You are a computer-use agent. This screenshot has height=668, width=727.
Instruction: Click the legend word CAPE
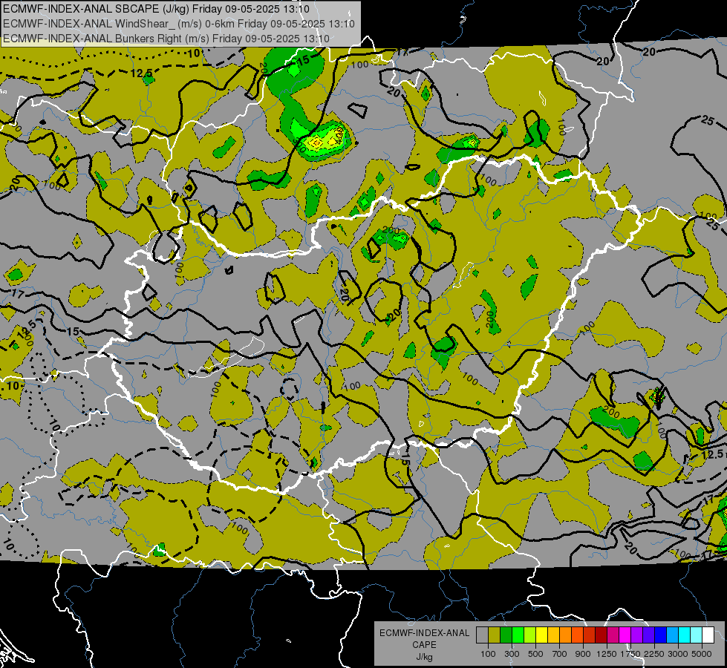[x=424, y=645]
